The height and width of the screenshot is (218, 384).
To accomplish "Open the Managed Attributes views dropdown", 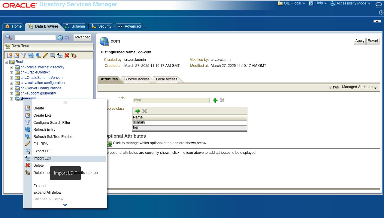I will 359,87.
